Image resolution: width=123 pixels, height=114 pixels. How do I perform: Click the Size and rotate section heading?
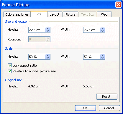coord(16,22)
